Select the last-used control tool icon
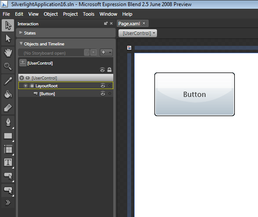 (8, 190)
